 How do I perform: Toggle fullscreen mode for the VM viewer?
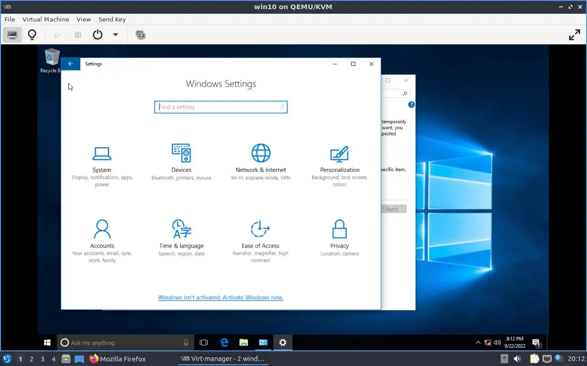coord(575,35)
